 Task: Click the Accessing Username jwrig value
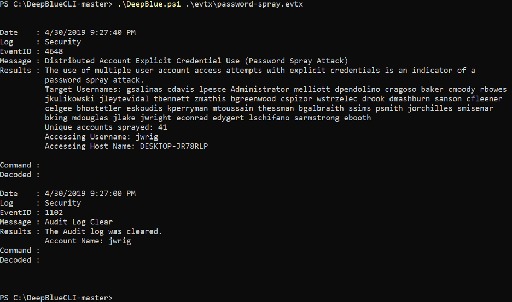point(147,137)
